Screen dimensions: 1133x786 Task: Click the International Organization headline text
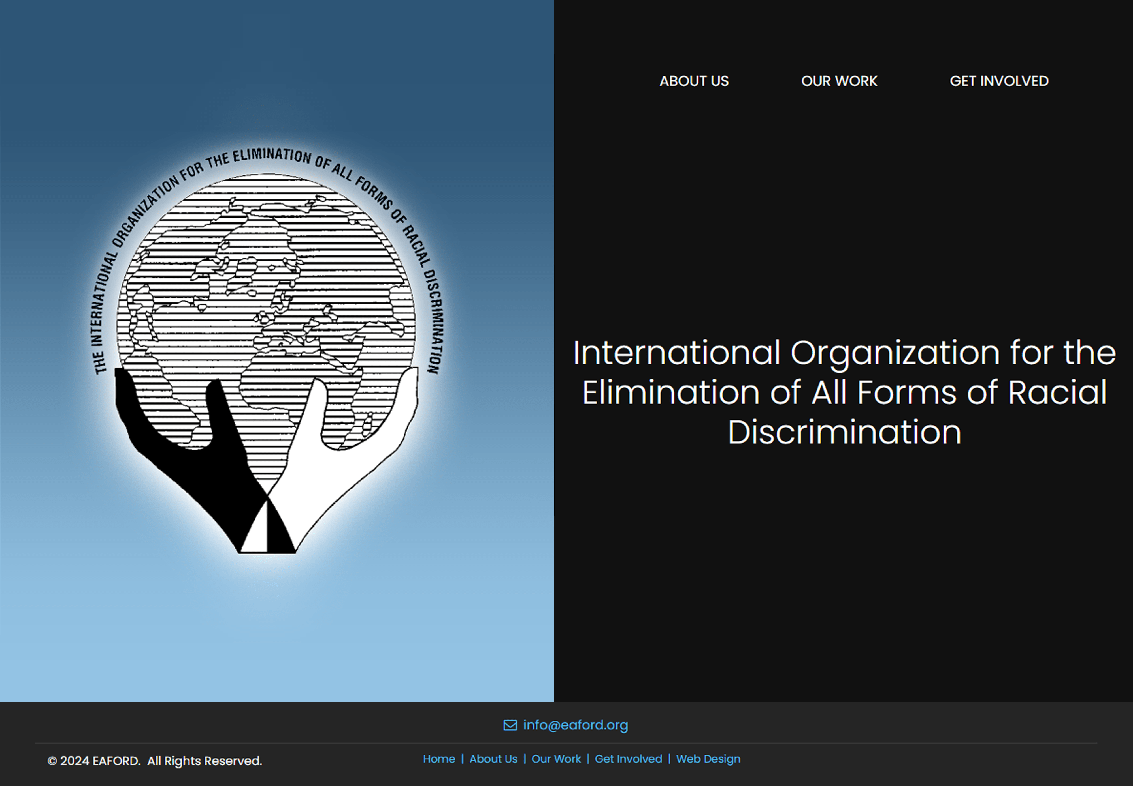point(844,392)
